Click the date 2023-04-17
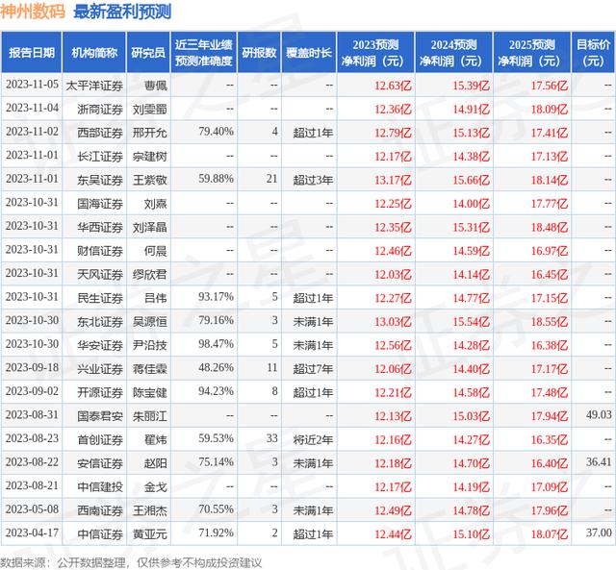This screenshot has width=616, height=570. [x=32, y=533]
